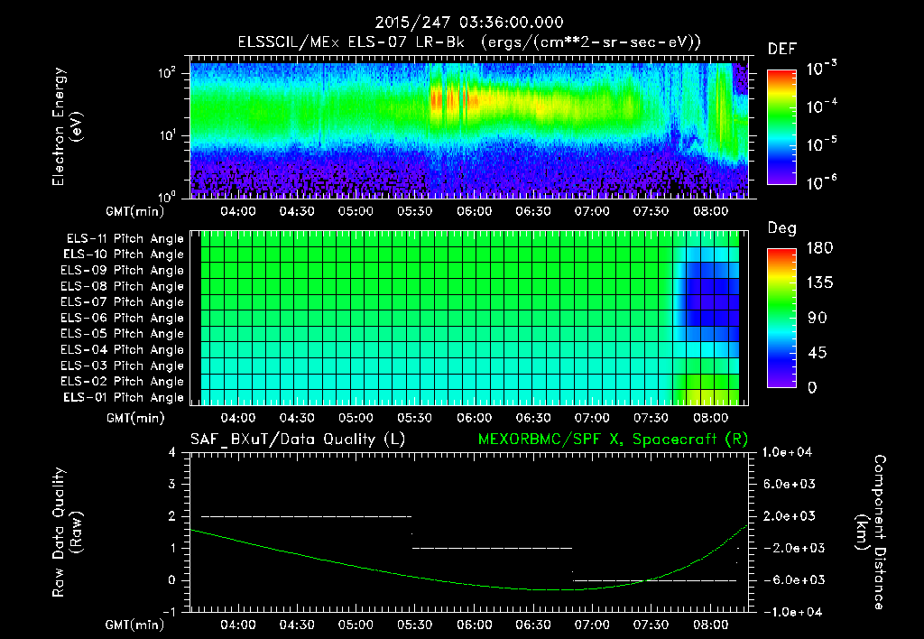Select the ELS-02 Pitch Angle row label
The image size is (924, 639).
point(123,382)
